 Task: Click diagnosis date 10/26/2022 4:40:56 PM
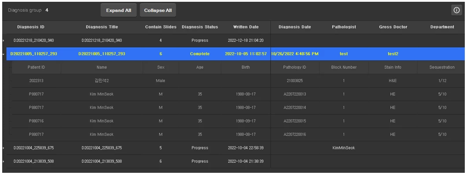click(x=295, y=54)
